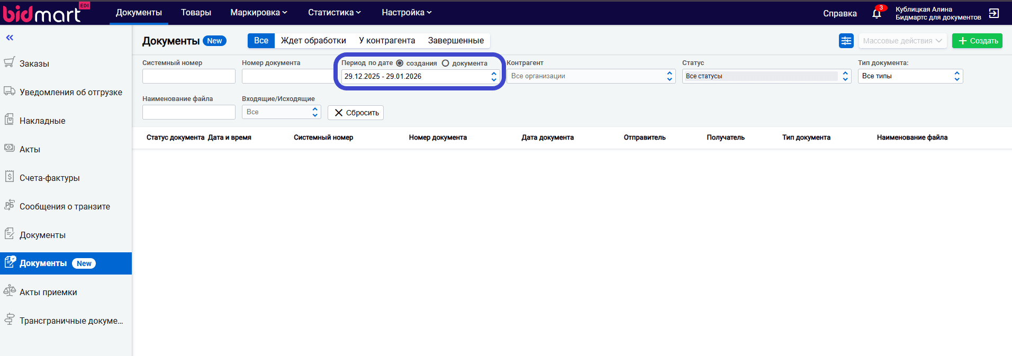1012x356 pixels.
Task: Click the Трансграничные документы signpost icon
Action: [x=10, y=319]
